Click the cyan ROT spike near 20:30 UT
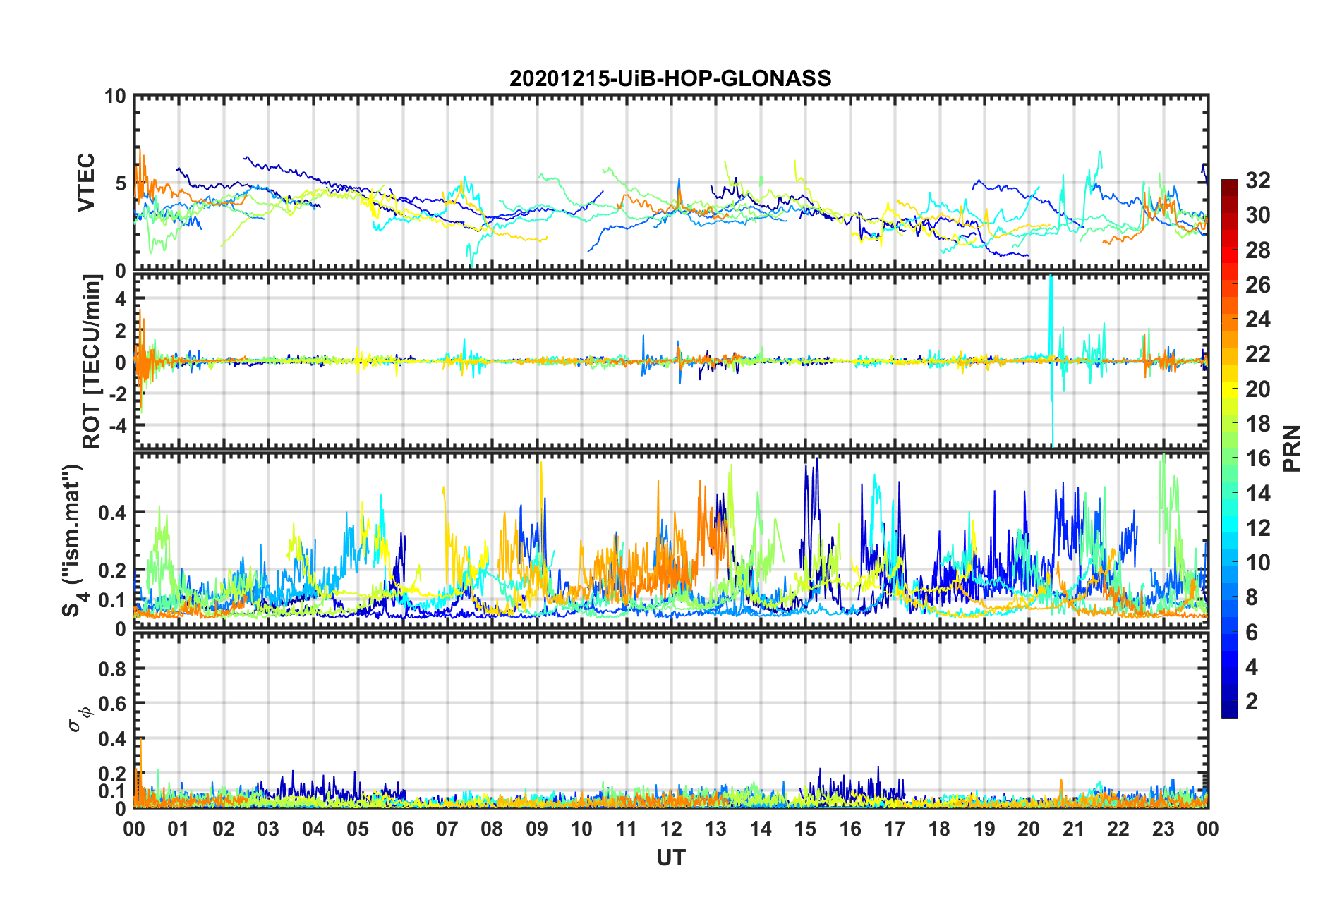1342x897 pixels. coord(1051,360)
